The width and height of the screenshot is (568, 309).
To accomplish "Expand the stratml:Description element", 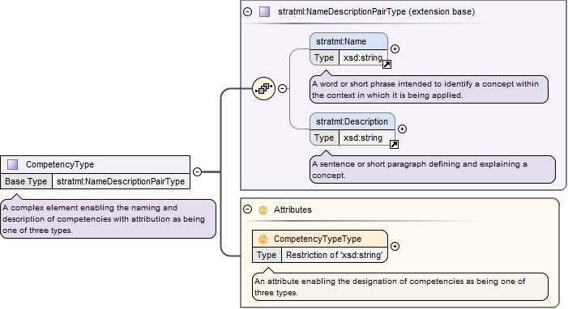I will pos(402,129).
